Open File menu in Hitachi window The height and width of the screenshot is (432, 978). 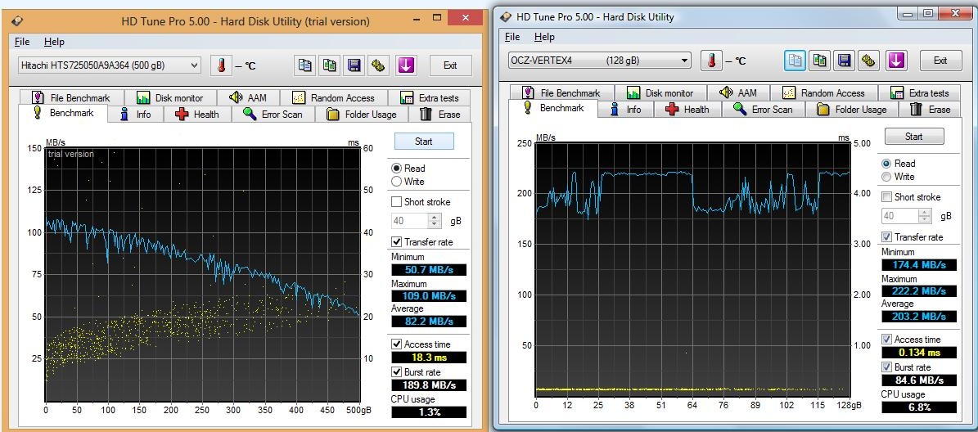22,42
